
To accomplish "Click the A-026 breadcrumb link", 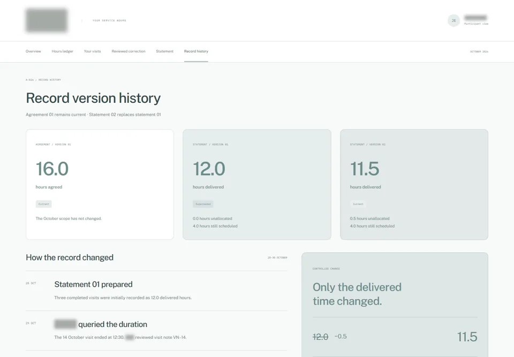I will [30, 80].
